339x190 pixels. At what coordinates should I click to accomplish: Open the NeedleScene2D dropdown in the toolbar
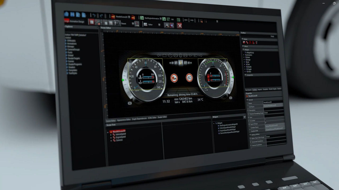[129, 17]
